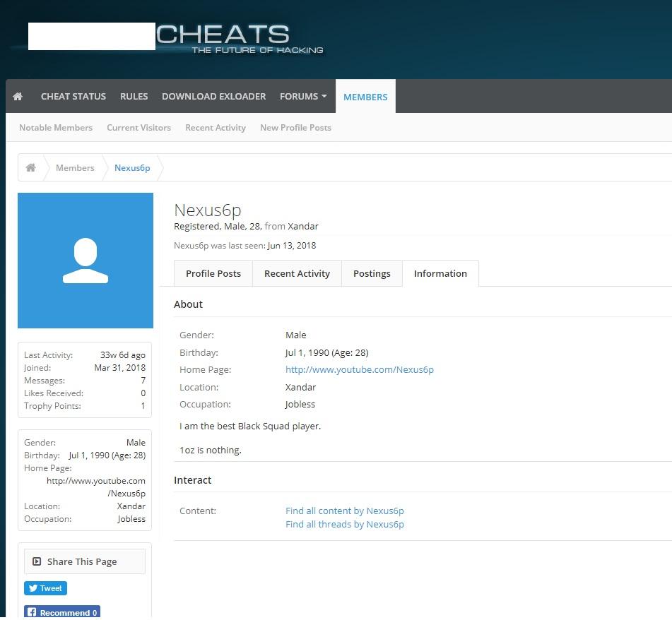Select the Members navigation tab
The height and width of the screenshot is (620, 672).
pos(365,97)
